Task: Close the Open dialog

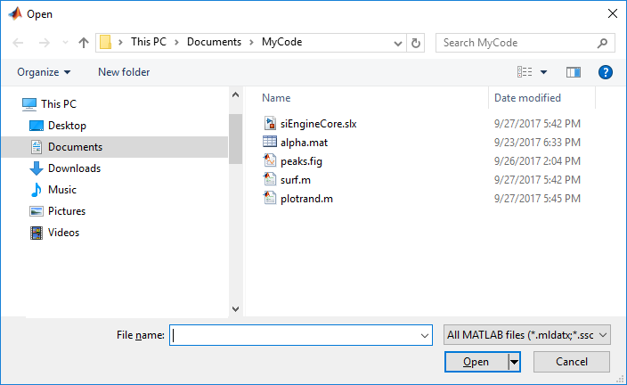Action: 612,13
